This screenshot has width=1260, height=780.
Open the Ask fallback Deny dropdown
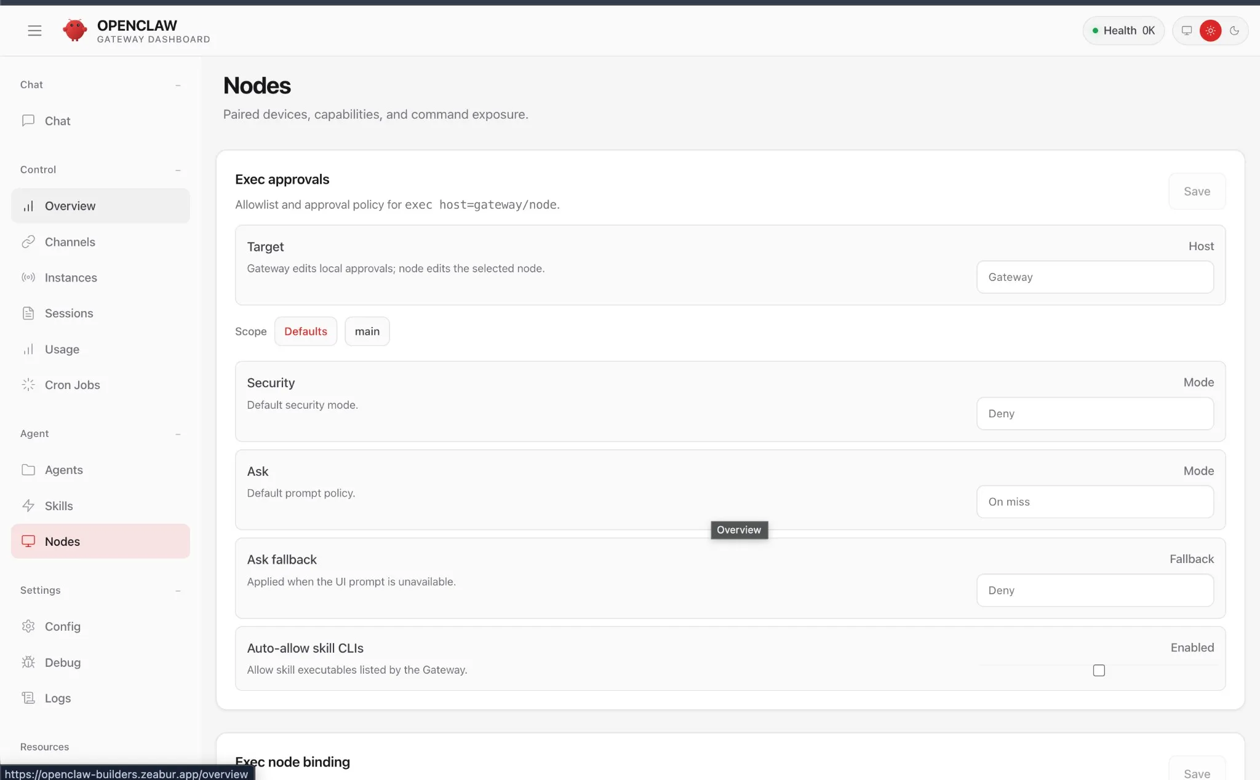coord(1095,591)
